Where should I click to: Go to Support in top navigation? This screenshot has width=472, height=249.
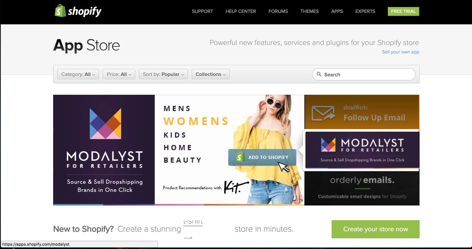(x=202, y=11)
